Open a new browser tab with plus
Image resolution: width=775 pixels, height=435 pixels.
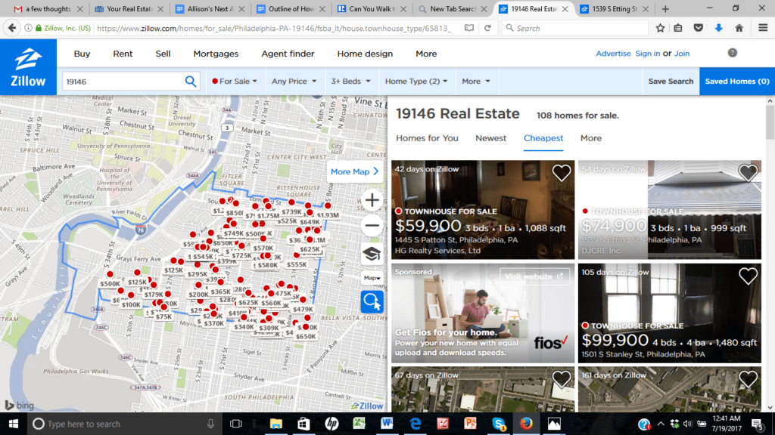[x=665, y=9]
